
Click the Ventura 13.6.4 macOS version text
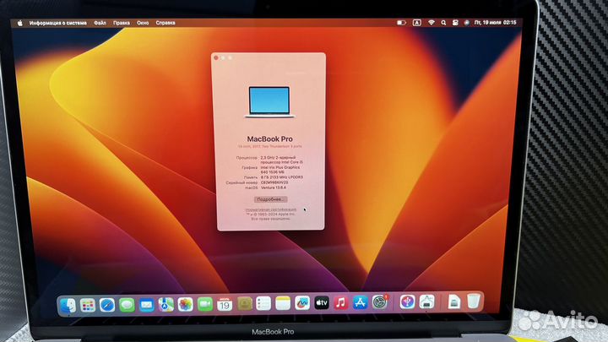274,187
